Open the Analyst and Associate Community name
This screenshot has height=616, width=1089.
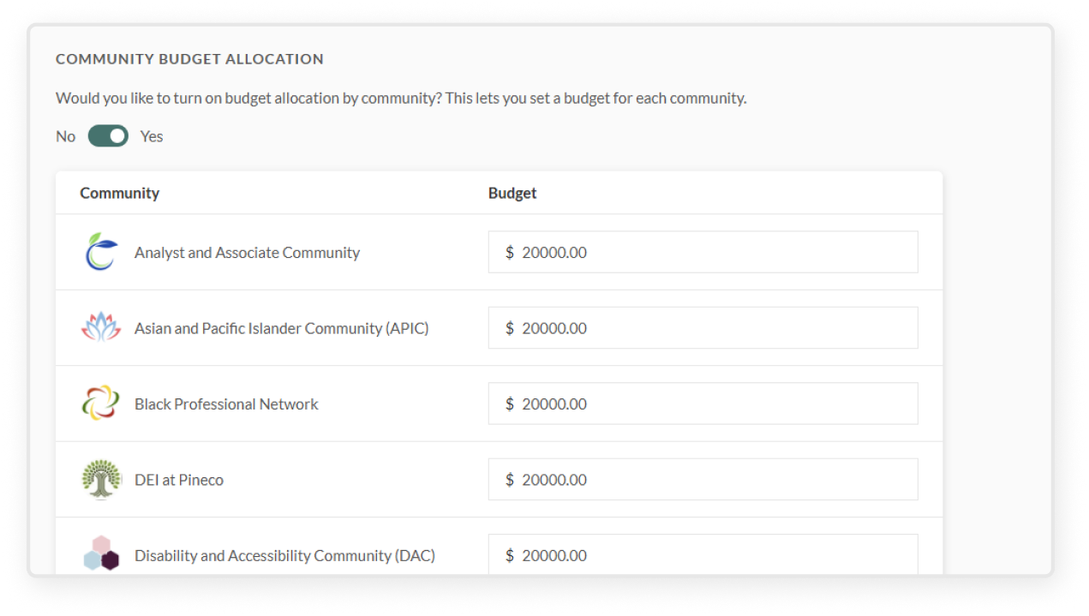tap(247, 253)
